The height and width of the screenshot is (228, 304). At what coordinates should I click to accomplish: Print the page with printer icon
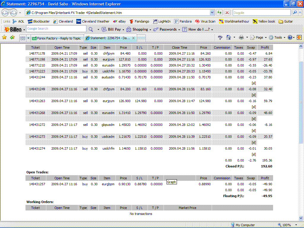click(x=241, y=37)
